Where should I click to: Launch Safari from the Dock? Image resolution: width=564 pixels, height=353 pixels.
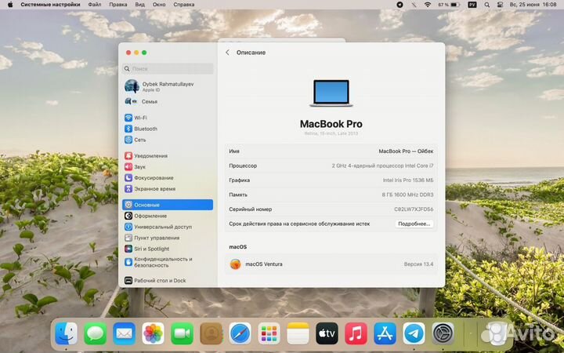click(240, 333)
